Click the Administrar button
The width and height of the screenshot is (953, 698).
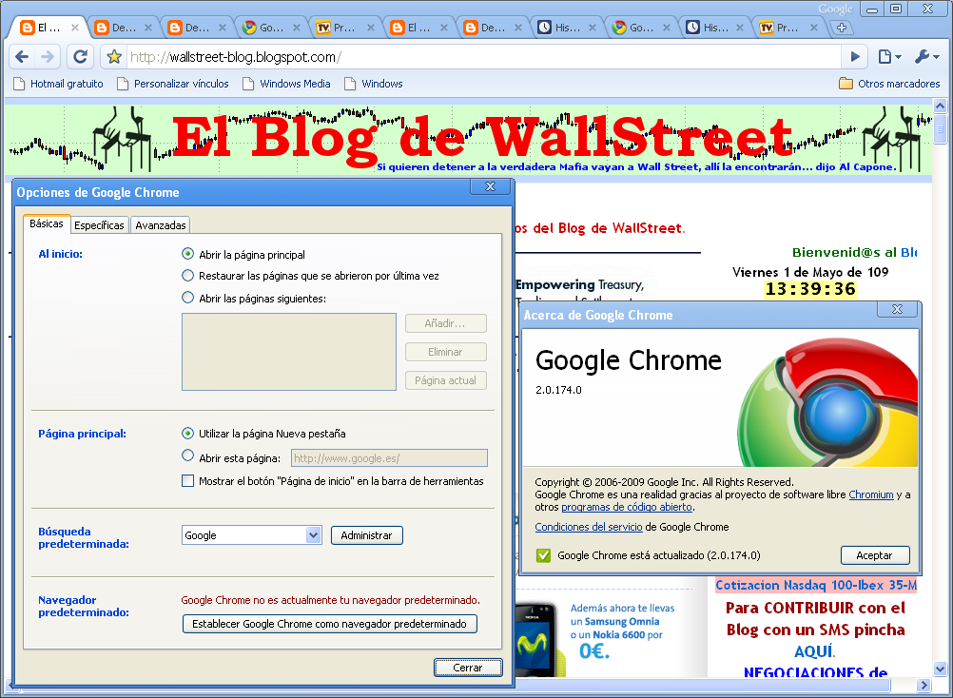pyautogui.click(x=366, y=535)
